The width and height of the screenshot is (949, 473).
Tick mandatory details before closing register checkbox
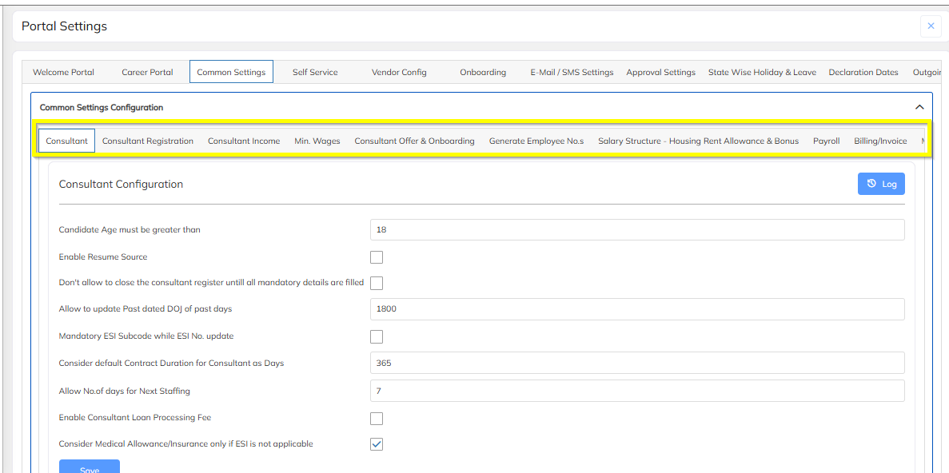377,283
